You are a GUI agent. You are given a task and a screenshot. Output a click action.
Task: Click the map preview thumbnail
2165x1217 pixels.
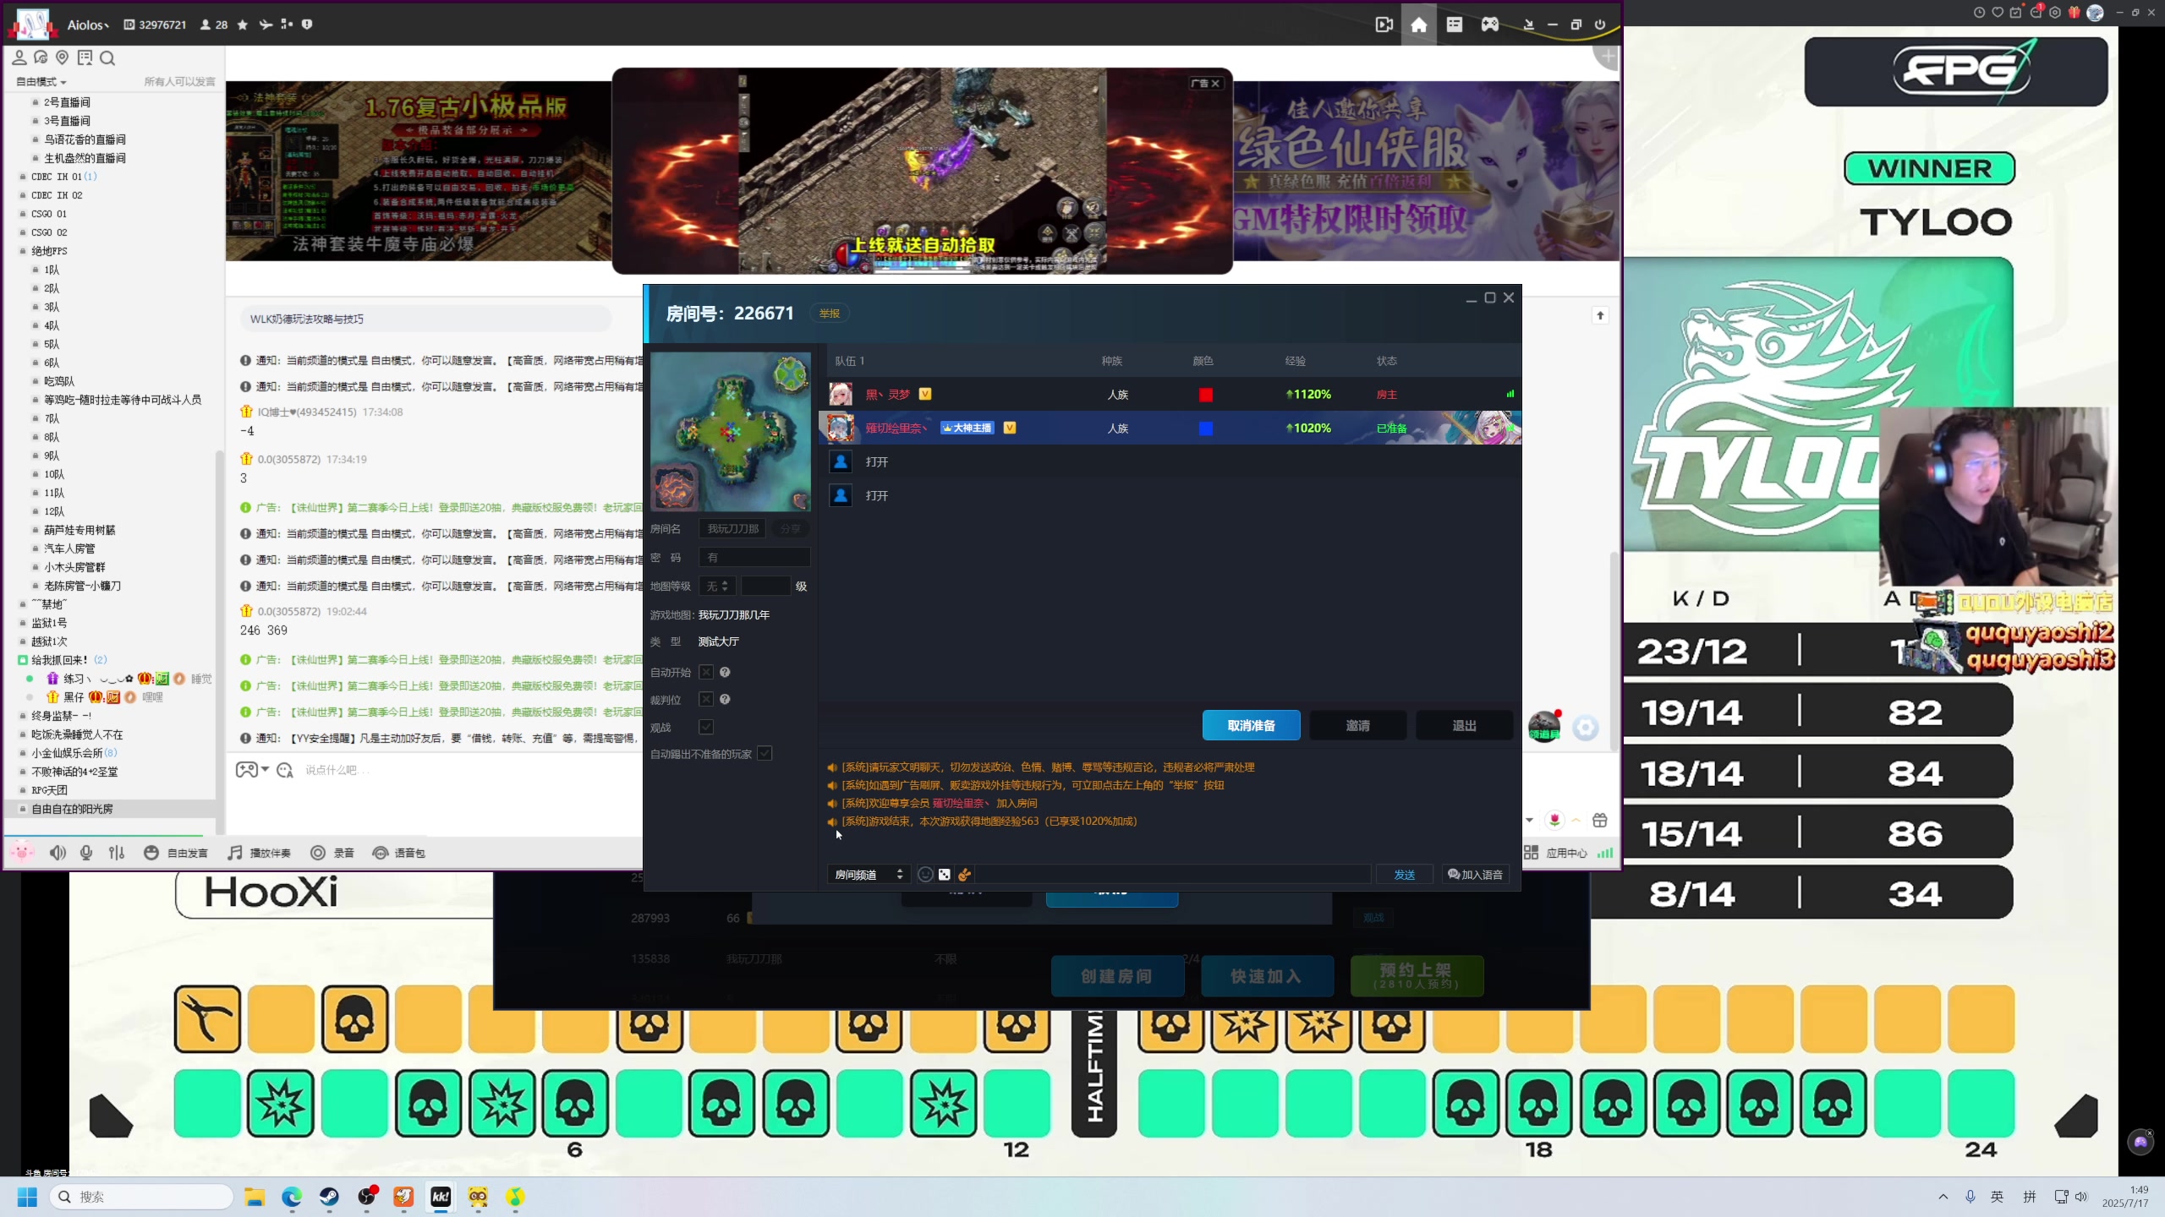point(731,431)
